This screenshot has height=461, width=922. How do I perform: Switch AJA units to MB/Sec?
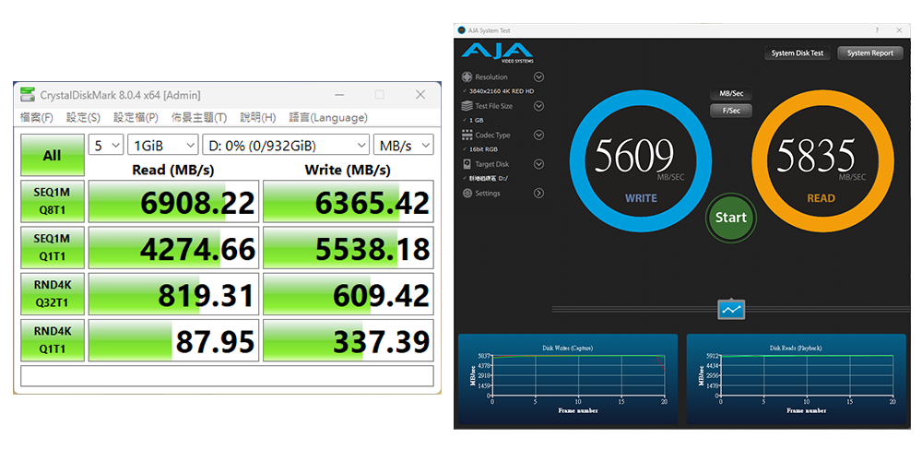(x=731, y=93)
